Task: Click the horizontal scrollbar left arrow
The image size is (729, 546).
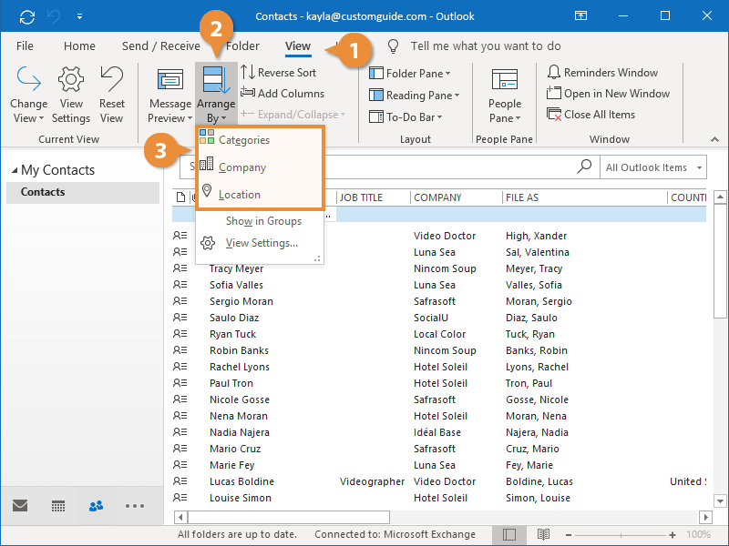Action: click(180, 517)
